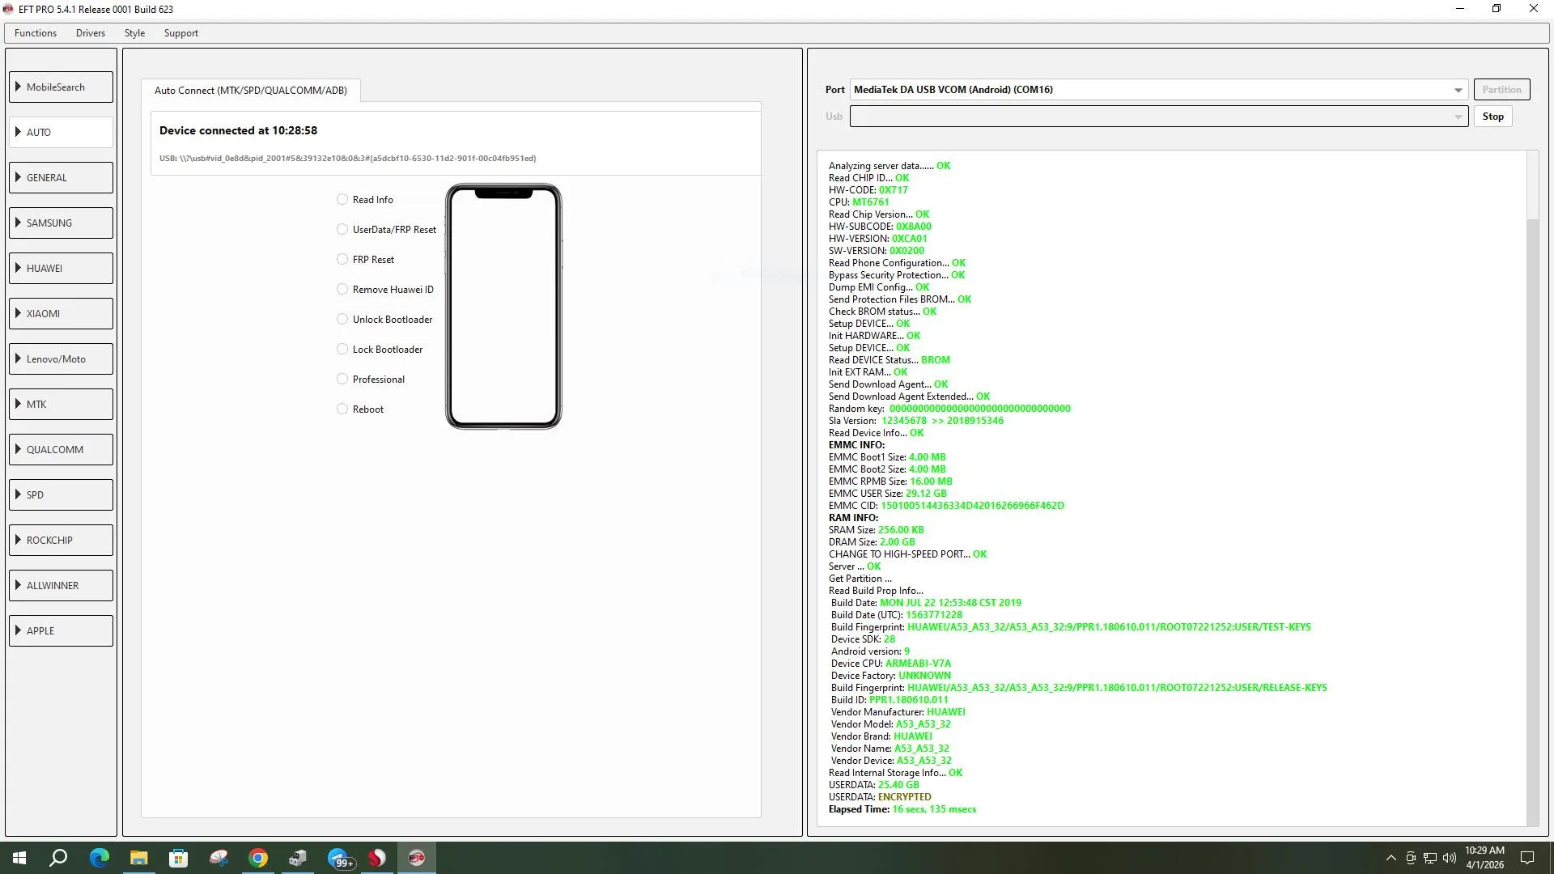
Task: Open Google Chrome from the taskbar
Action: (258, 858)
